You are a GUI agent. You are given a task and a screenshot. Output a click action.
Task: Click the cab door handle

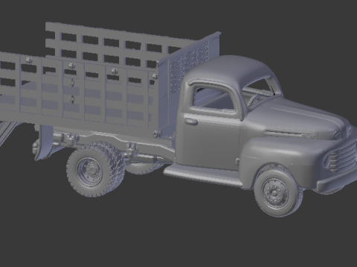(x=191, y=122)
